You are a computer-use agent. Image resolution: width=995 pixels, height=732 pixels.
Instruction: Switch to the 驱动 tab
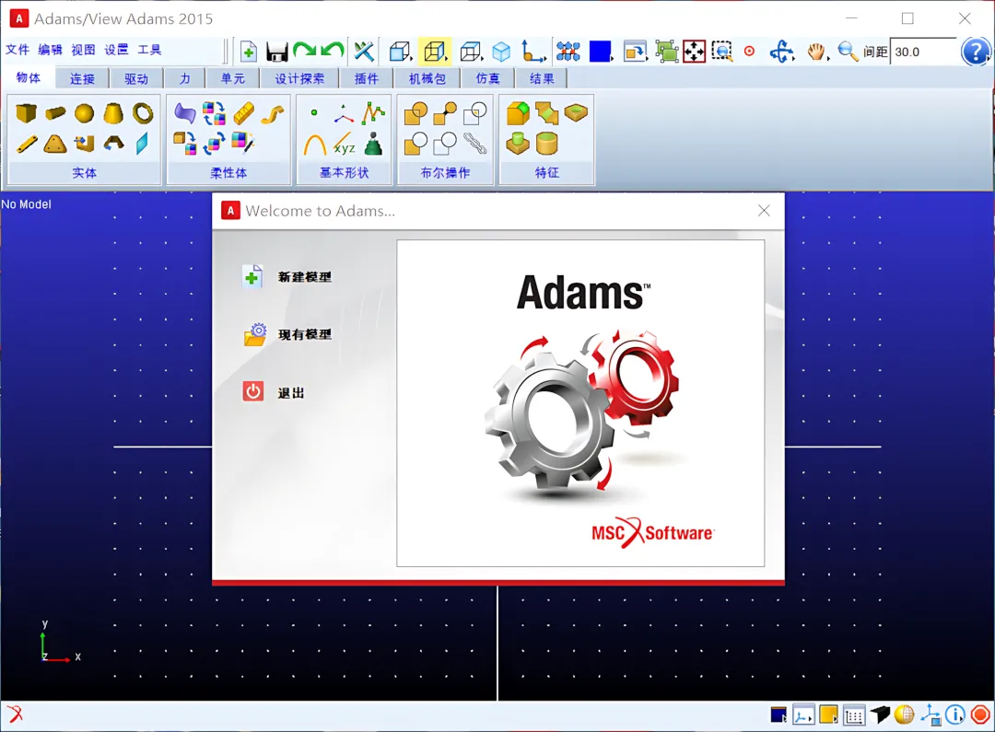coord(135,78)
